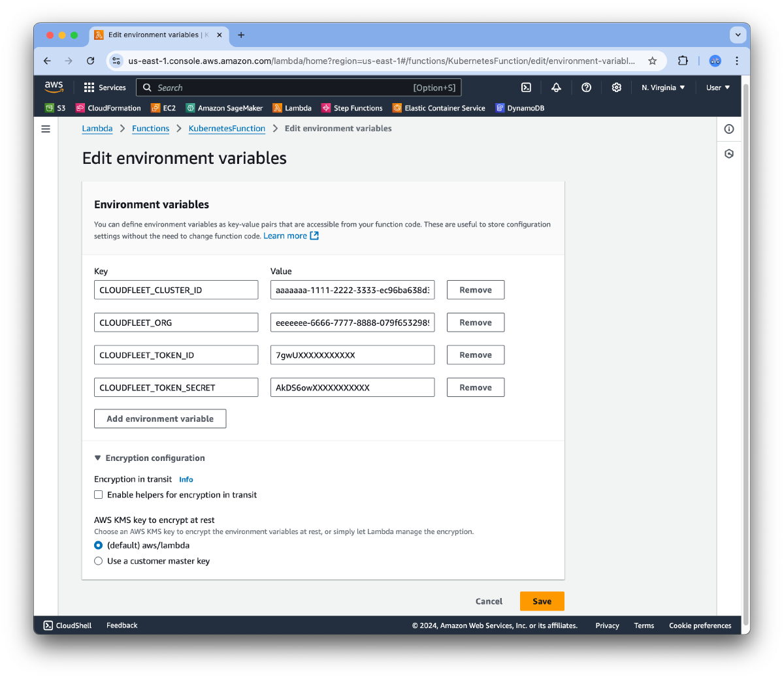
Task: Open the hamburger side navigation menu
Action: click(x=46, y=129)
